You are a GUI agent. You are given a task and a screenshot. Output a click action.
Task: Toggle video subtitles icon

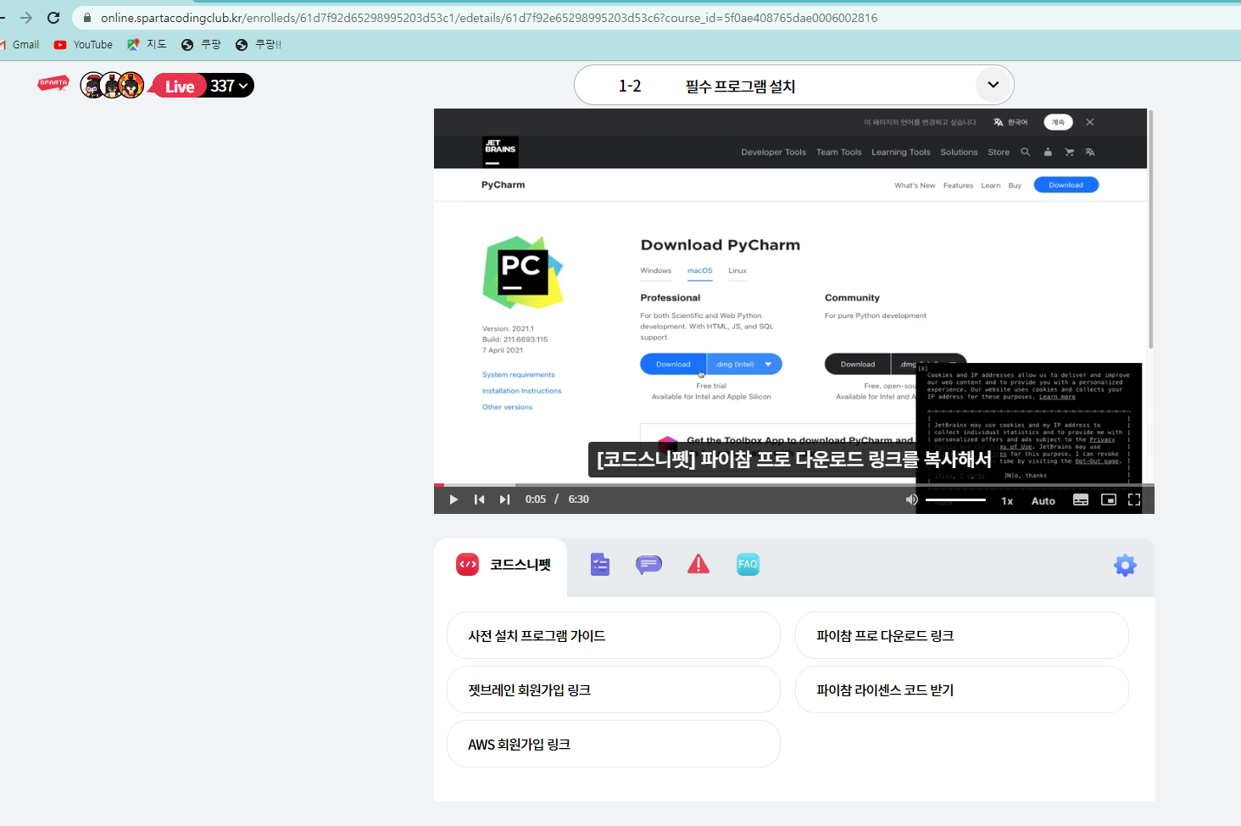(1081, 500)
